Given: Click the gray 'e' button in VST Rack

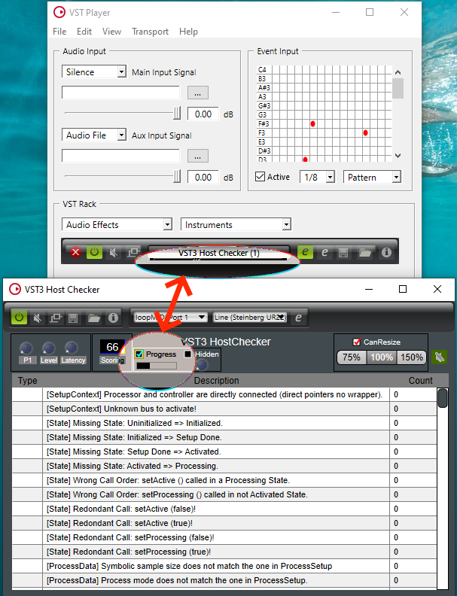Looking at the screenshot, I should coord(324,252).
